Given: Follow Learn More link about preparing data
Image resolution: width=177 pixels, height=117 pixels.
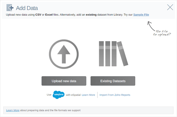Looking at the screenshot, I should pyautogui.click(x=13, y=110).
